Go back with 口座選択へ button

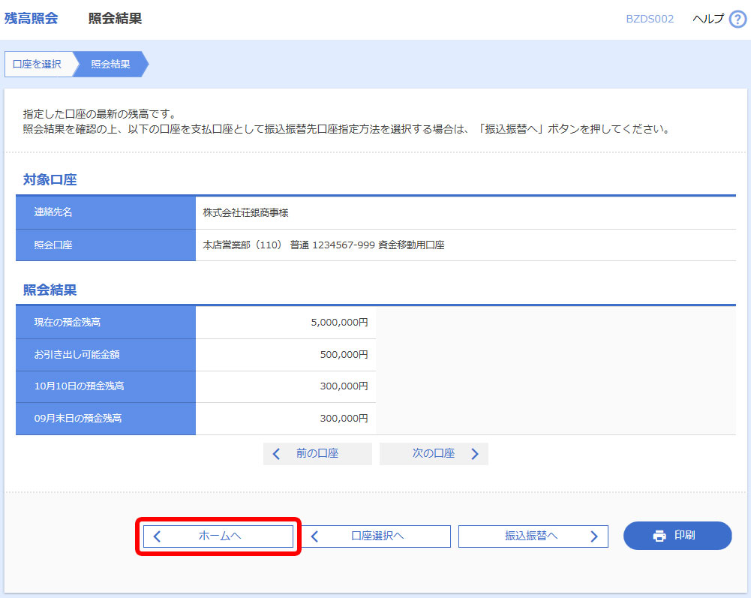376,536
